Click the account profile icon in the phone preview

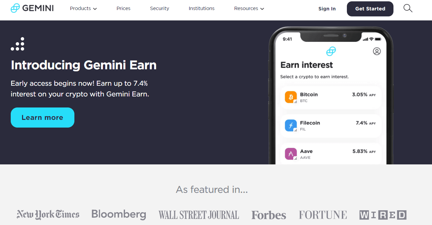377,51
